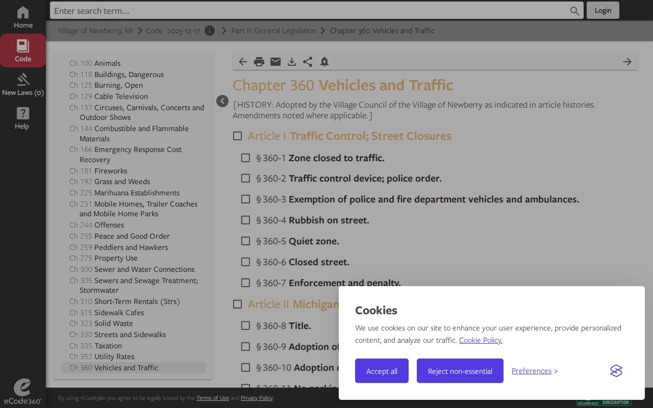Viewport: 653px width, 408px height.
Task: Go to next chapter arrow
Action: (x=627, y=62)
